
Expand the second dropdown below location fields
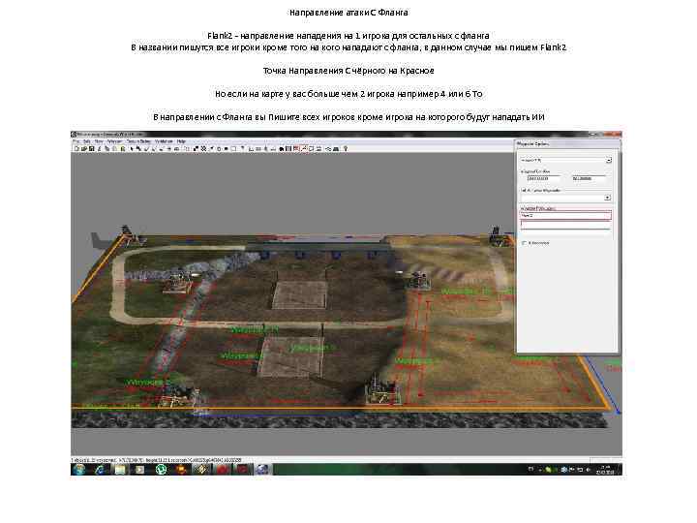pos(608,198)
